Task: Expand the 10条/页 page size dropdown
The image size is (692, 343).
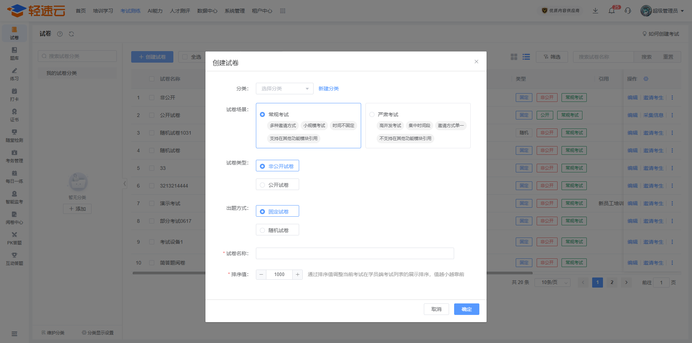Action: pos(552,283)
